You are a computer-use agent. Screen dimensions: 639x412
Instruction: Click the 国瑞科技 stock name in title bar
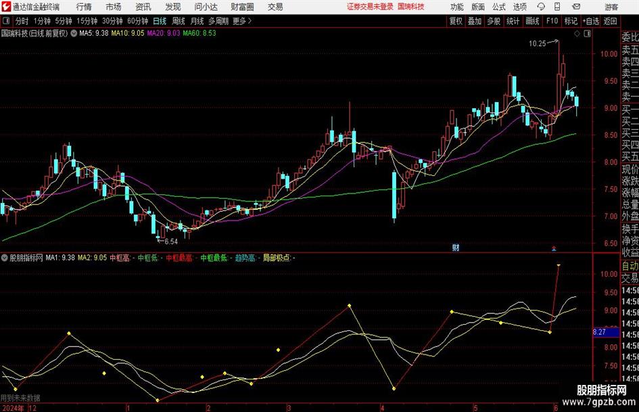411,7
